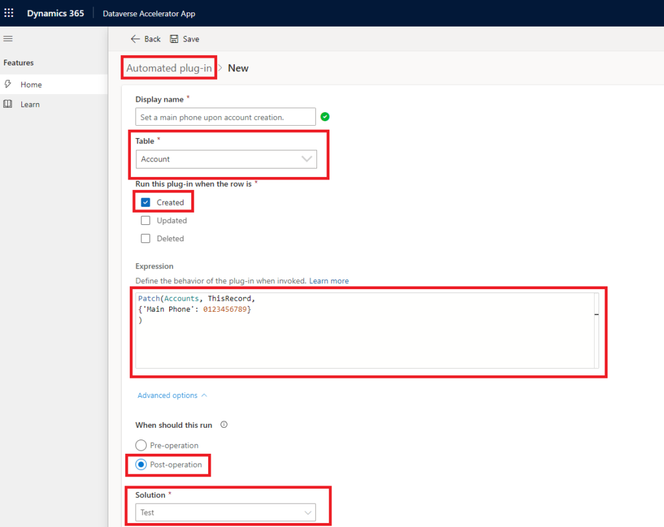Collapse the sidebar with the hamburger icon
This screenshot has height=527, width=664.
[x=8, y=38]
